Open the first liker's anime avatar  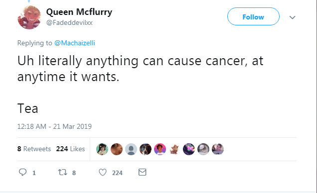pos(102,149)
